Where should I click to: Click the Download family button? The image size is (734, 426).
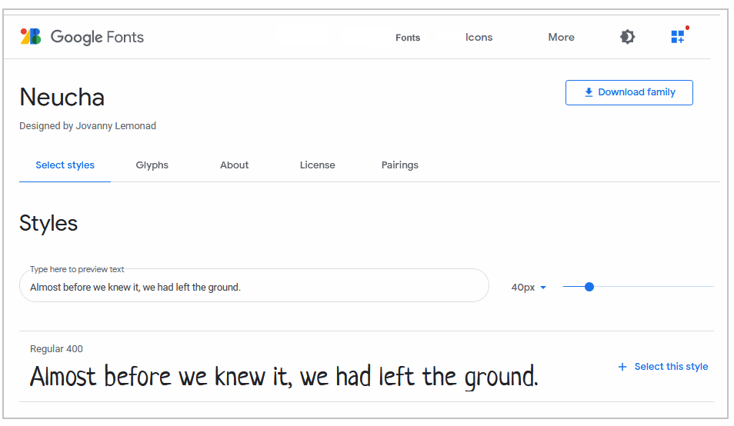pyautogui.click(x=629, y=92)
